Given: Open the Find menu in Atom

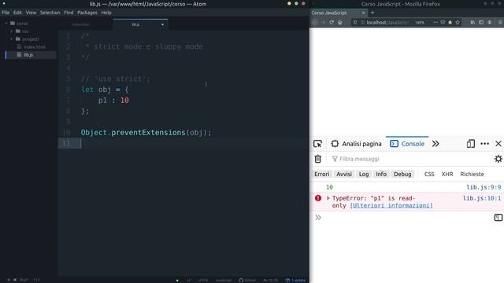Looking at the screenshot, I should tap(69, 13).
